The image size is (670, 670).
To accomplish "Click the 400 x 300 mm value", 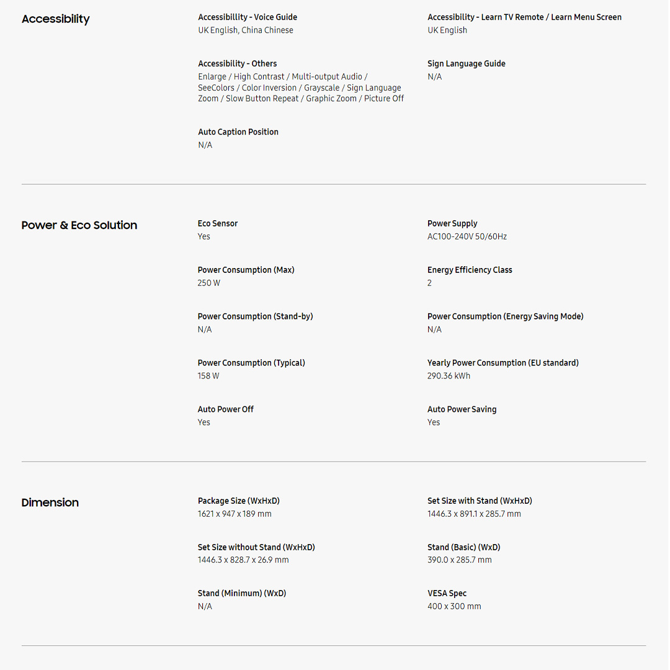I will [x=454, y=607].
